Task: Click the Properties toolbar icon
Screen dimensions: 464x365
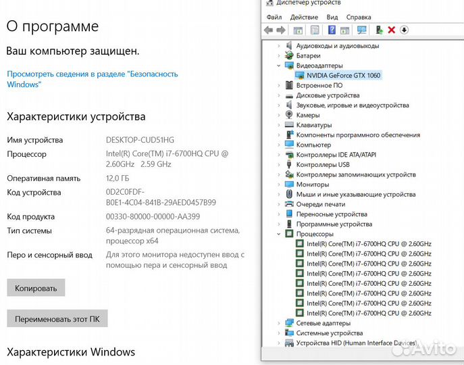Action: 315,30
